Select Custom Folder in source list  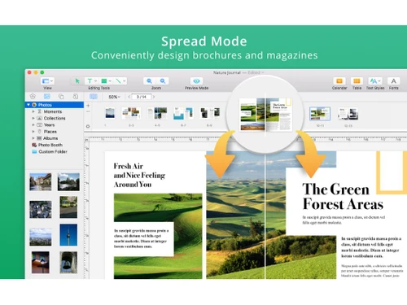tap(50, 151)
